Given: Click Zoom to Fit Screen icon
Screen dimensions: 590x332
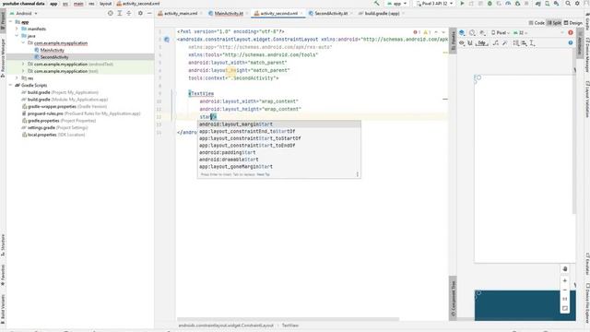Looking at the screenshot, I should click(x=565, y=308).
